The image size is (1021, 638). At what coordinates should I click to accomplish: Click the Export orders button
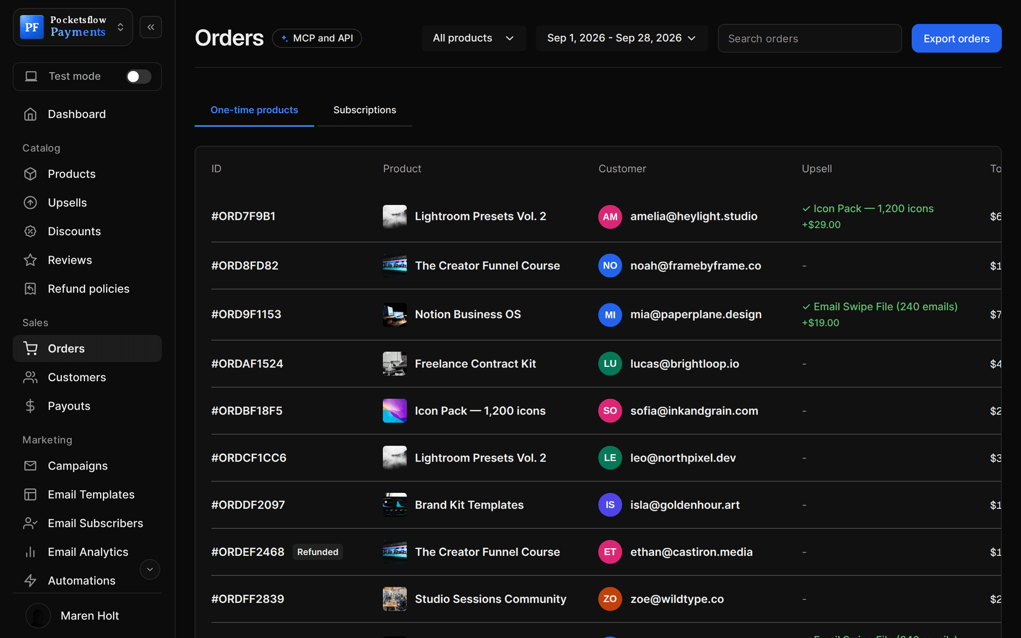(956, 38)
